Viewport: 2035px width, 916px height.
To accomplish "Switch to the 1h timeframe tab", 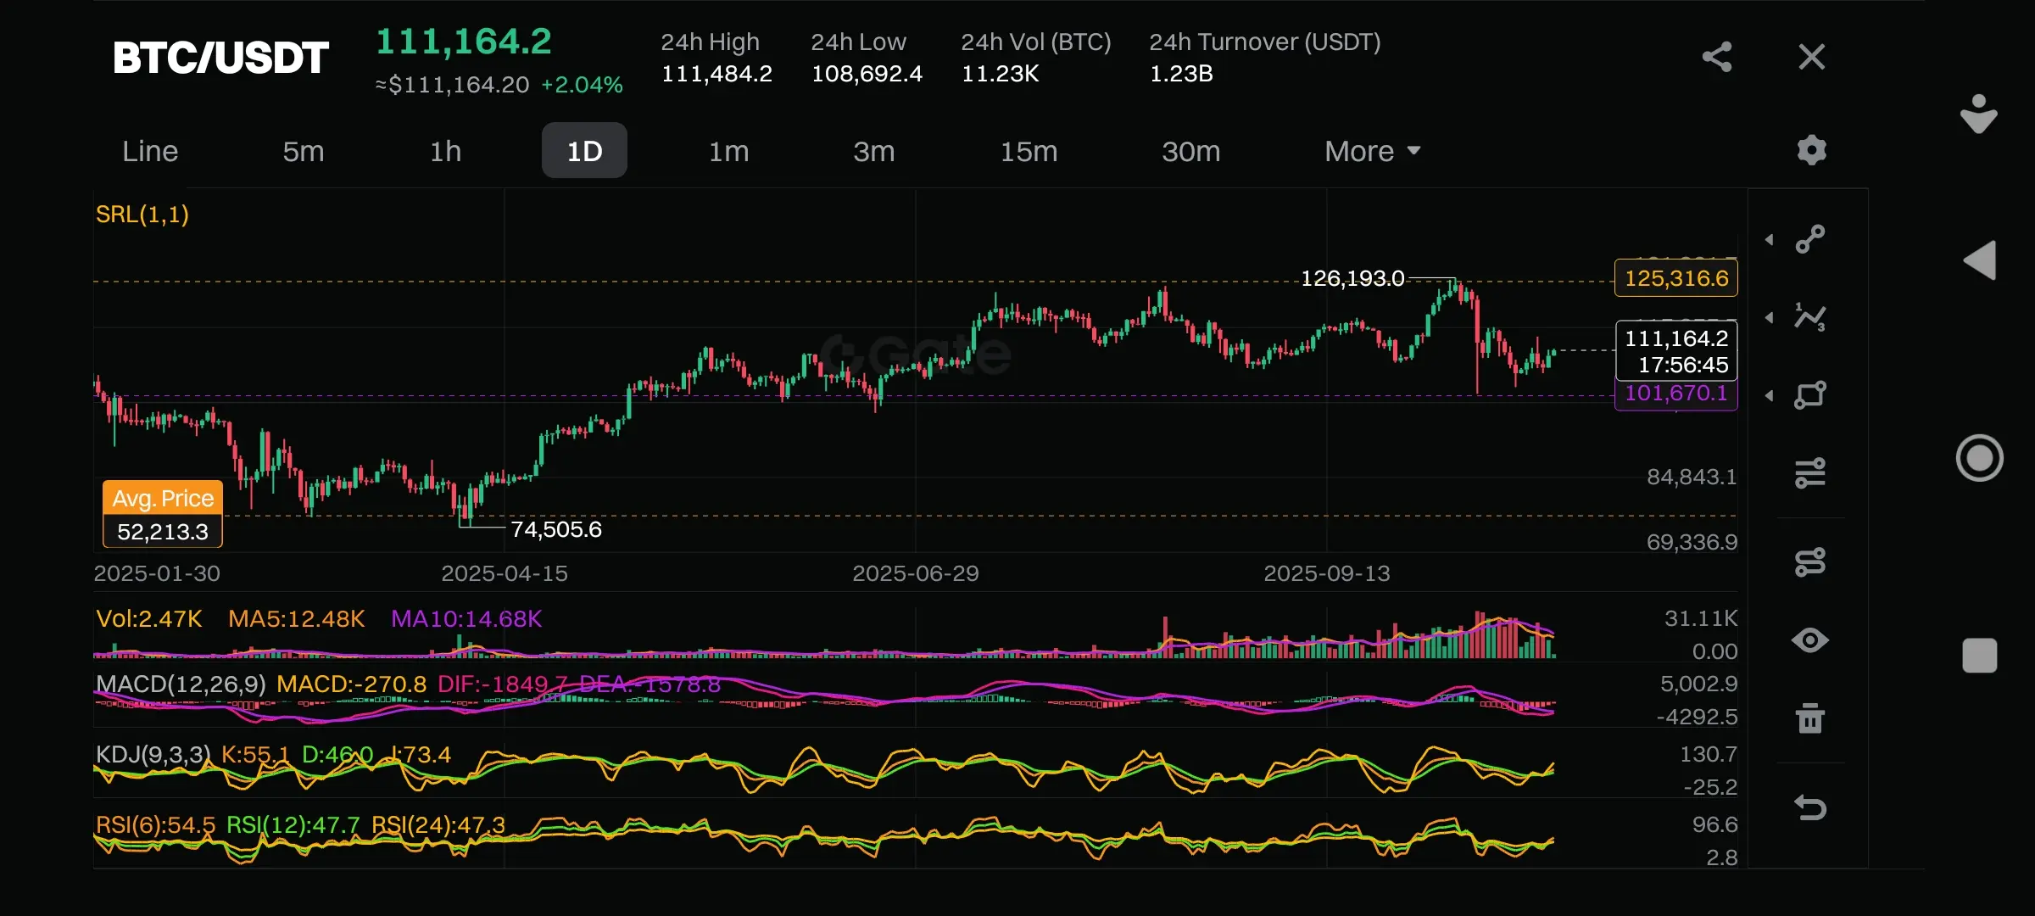I will [445, 151].
